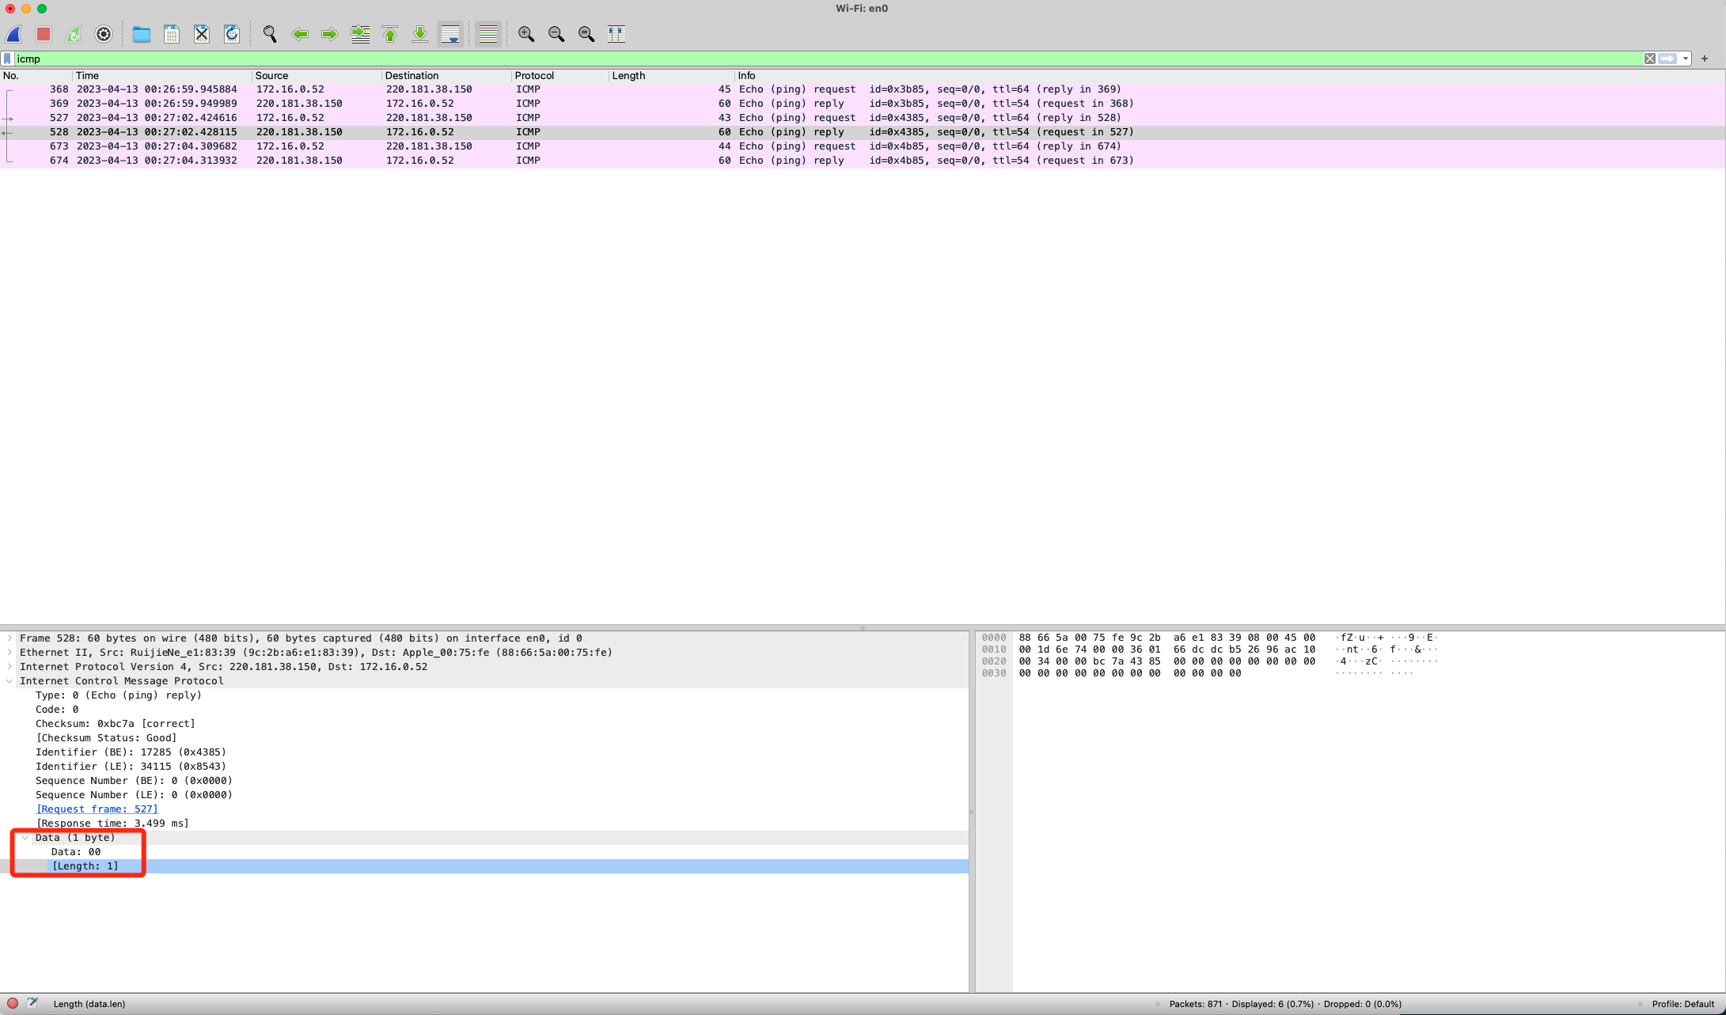Add a filter button with the plus

coord(1705,59)
